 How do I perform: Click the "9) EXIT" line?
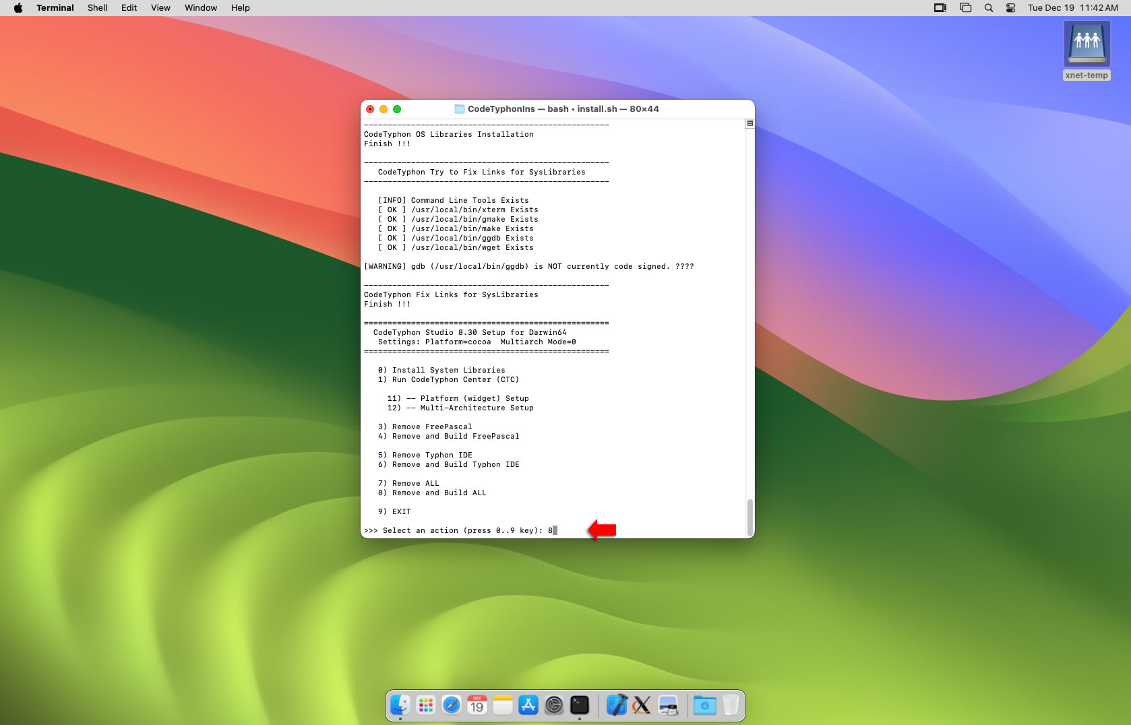pyautogui.click(x=394, y=512)
